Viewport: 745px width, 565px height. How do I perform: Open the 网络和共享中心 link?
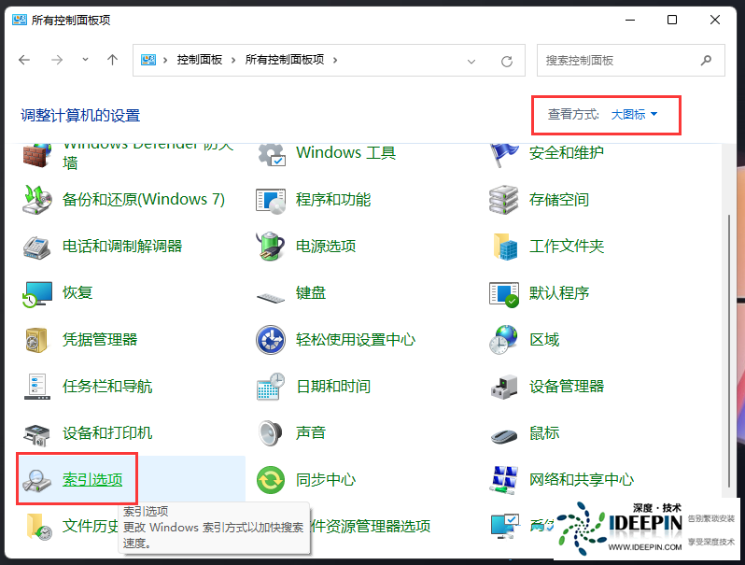pos(582,479)
